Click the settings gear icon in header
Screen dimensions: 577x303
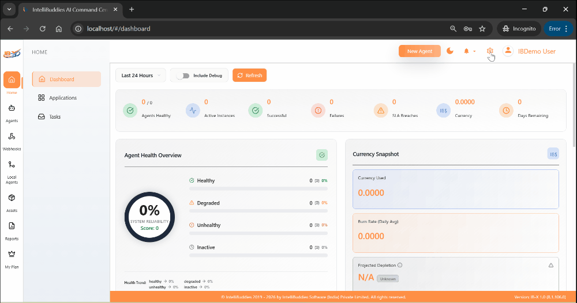pos(490,51)
